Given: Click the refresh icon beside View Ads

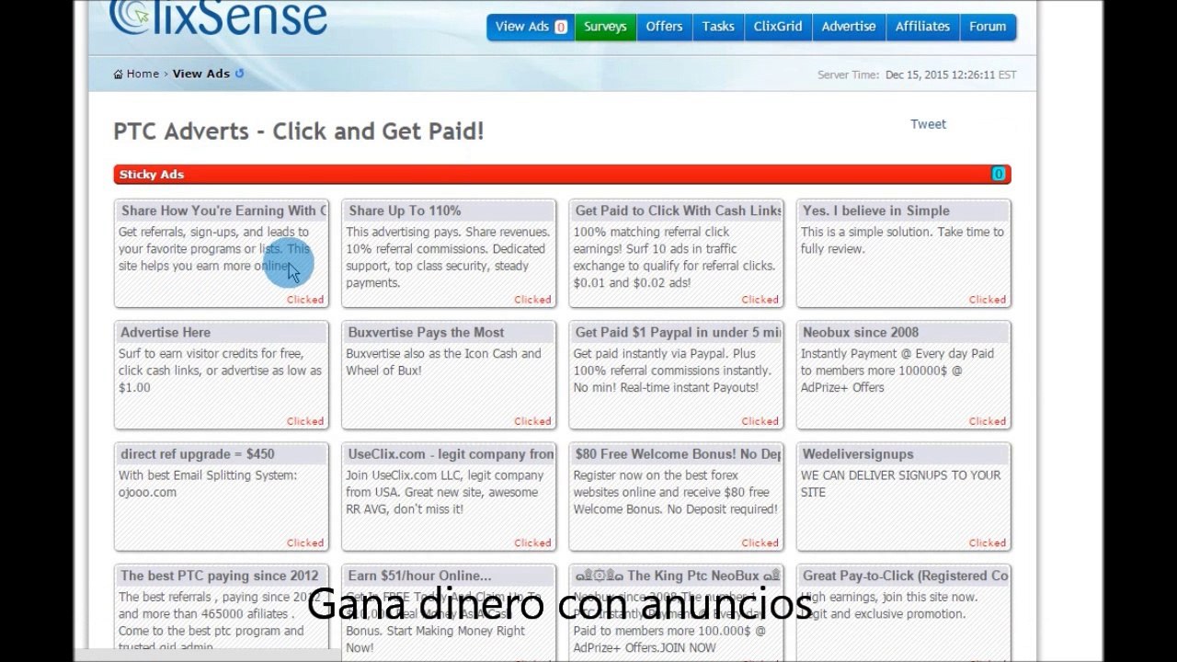Looking at the screenshot, I should point(240,74).
